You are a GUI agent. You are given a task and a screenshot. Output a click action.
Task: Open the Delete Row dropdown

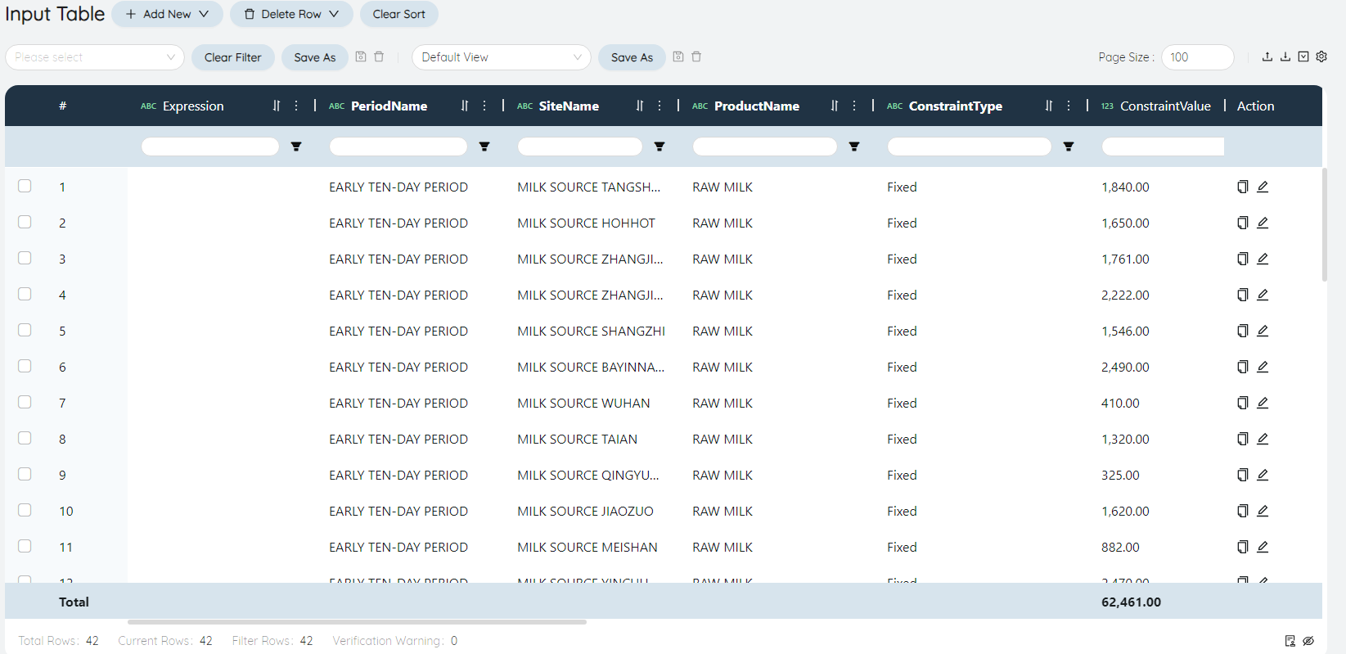click(x=291, y=14)
